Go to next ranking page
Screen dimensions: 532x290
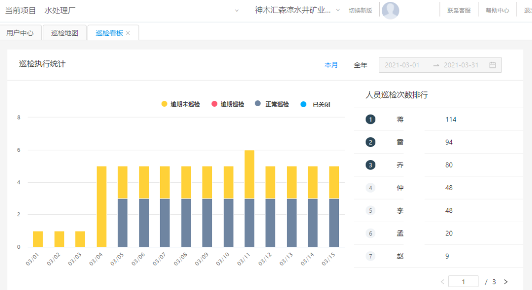pos(506,282)
